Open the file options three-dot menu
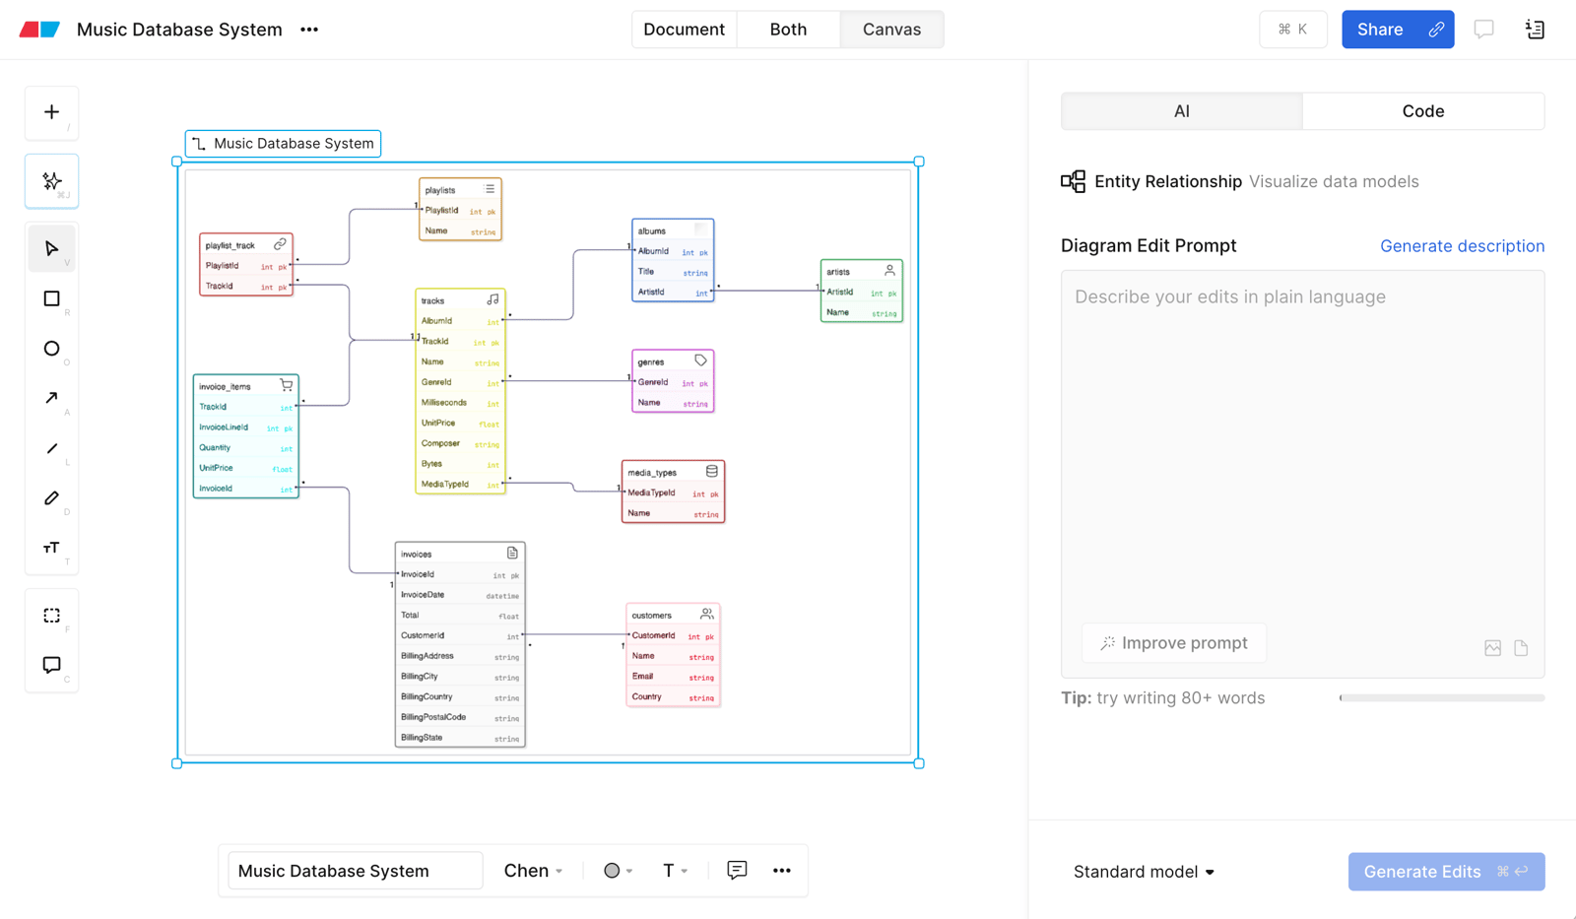 point(309,30)
